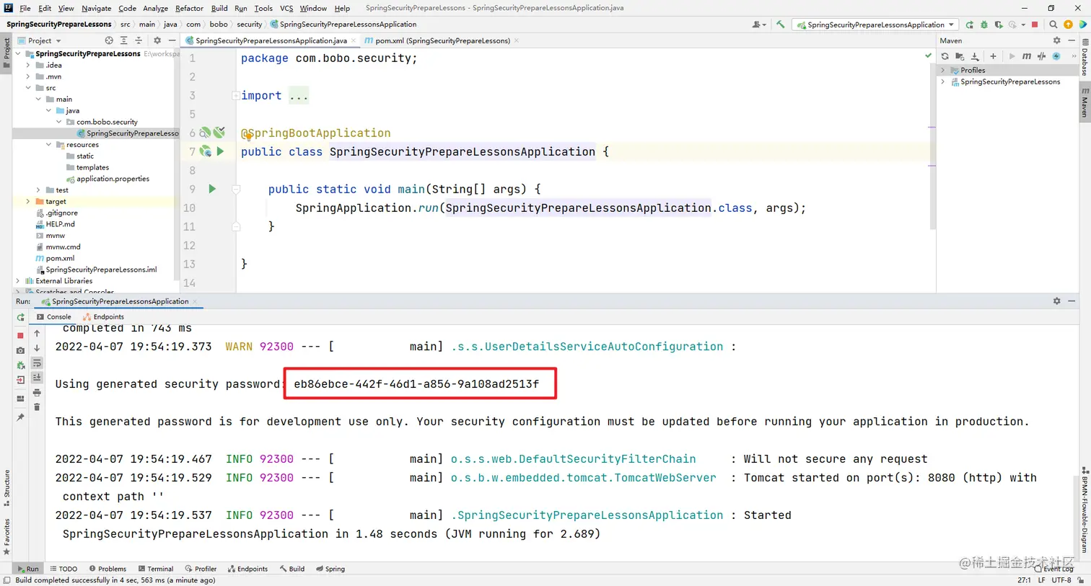Add a Maven project with plus icon
Image resolution: width=1091 pixels, height=586 pixels.
993,56
